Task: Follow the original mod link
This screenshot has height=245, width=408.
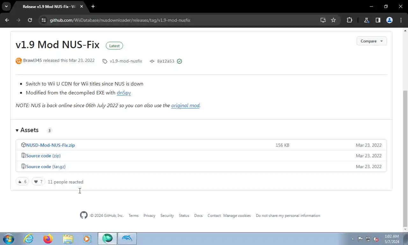Action: point(185,106)
